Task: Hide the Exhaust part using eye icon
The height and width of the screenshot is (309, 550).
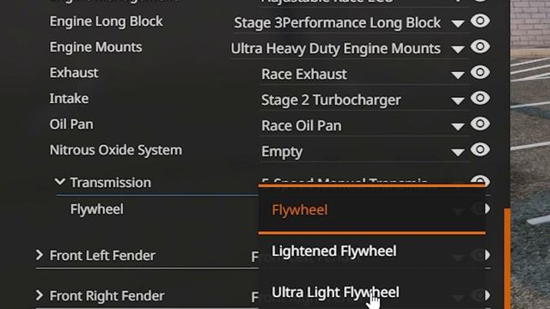Action: point(480,72)
